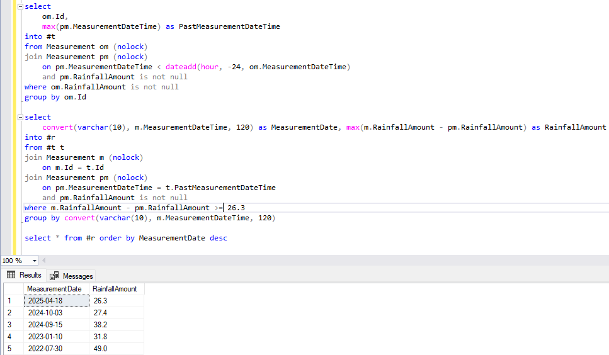Click the 2024-10-03 date cell
Image resolution: width=609 pixels, height=355 pixels.
[55, 313]
